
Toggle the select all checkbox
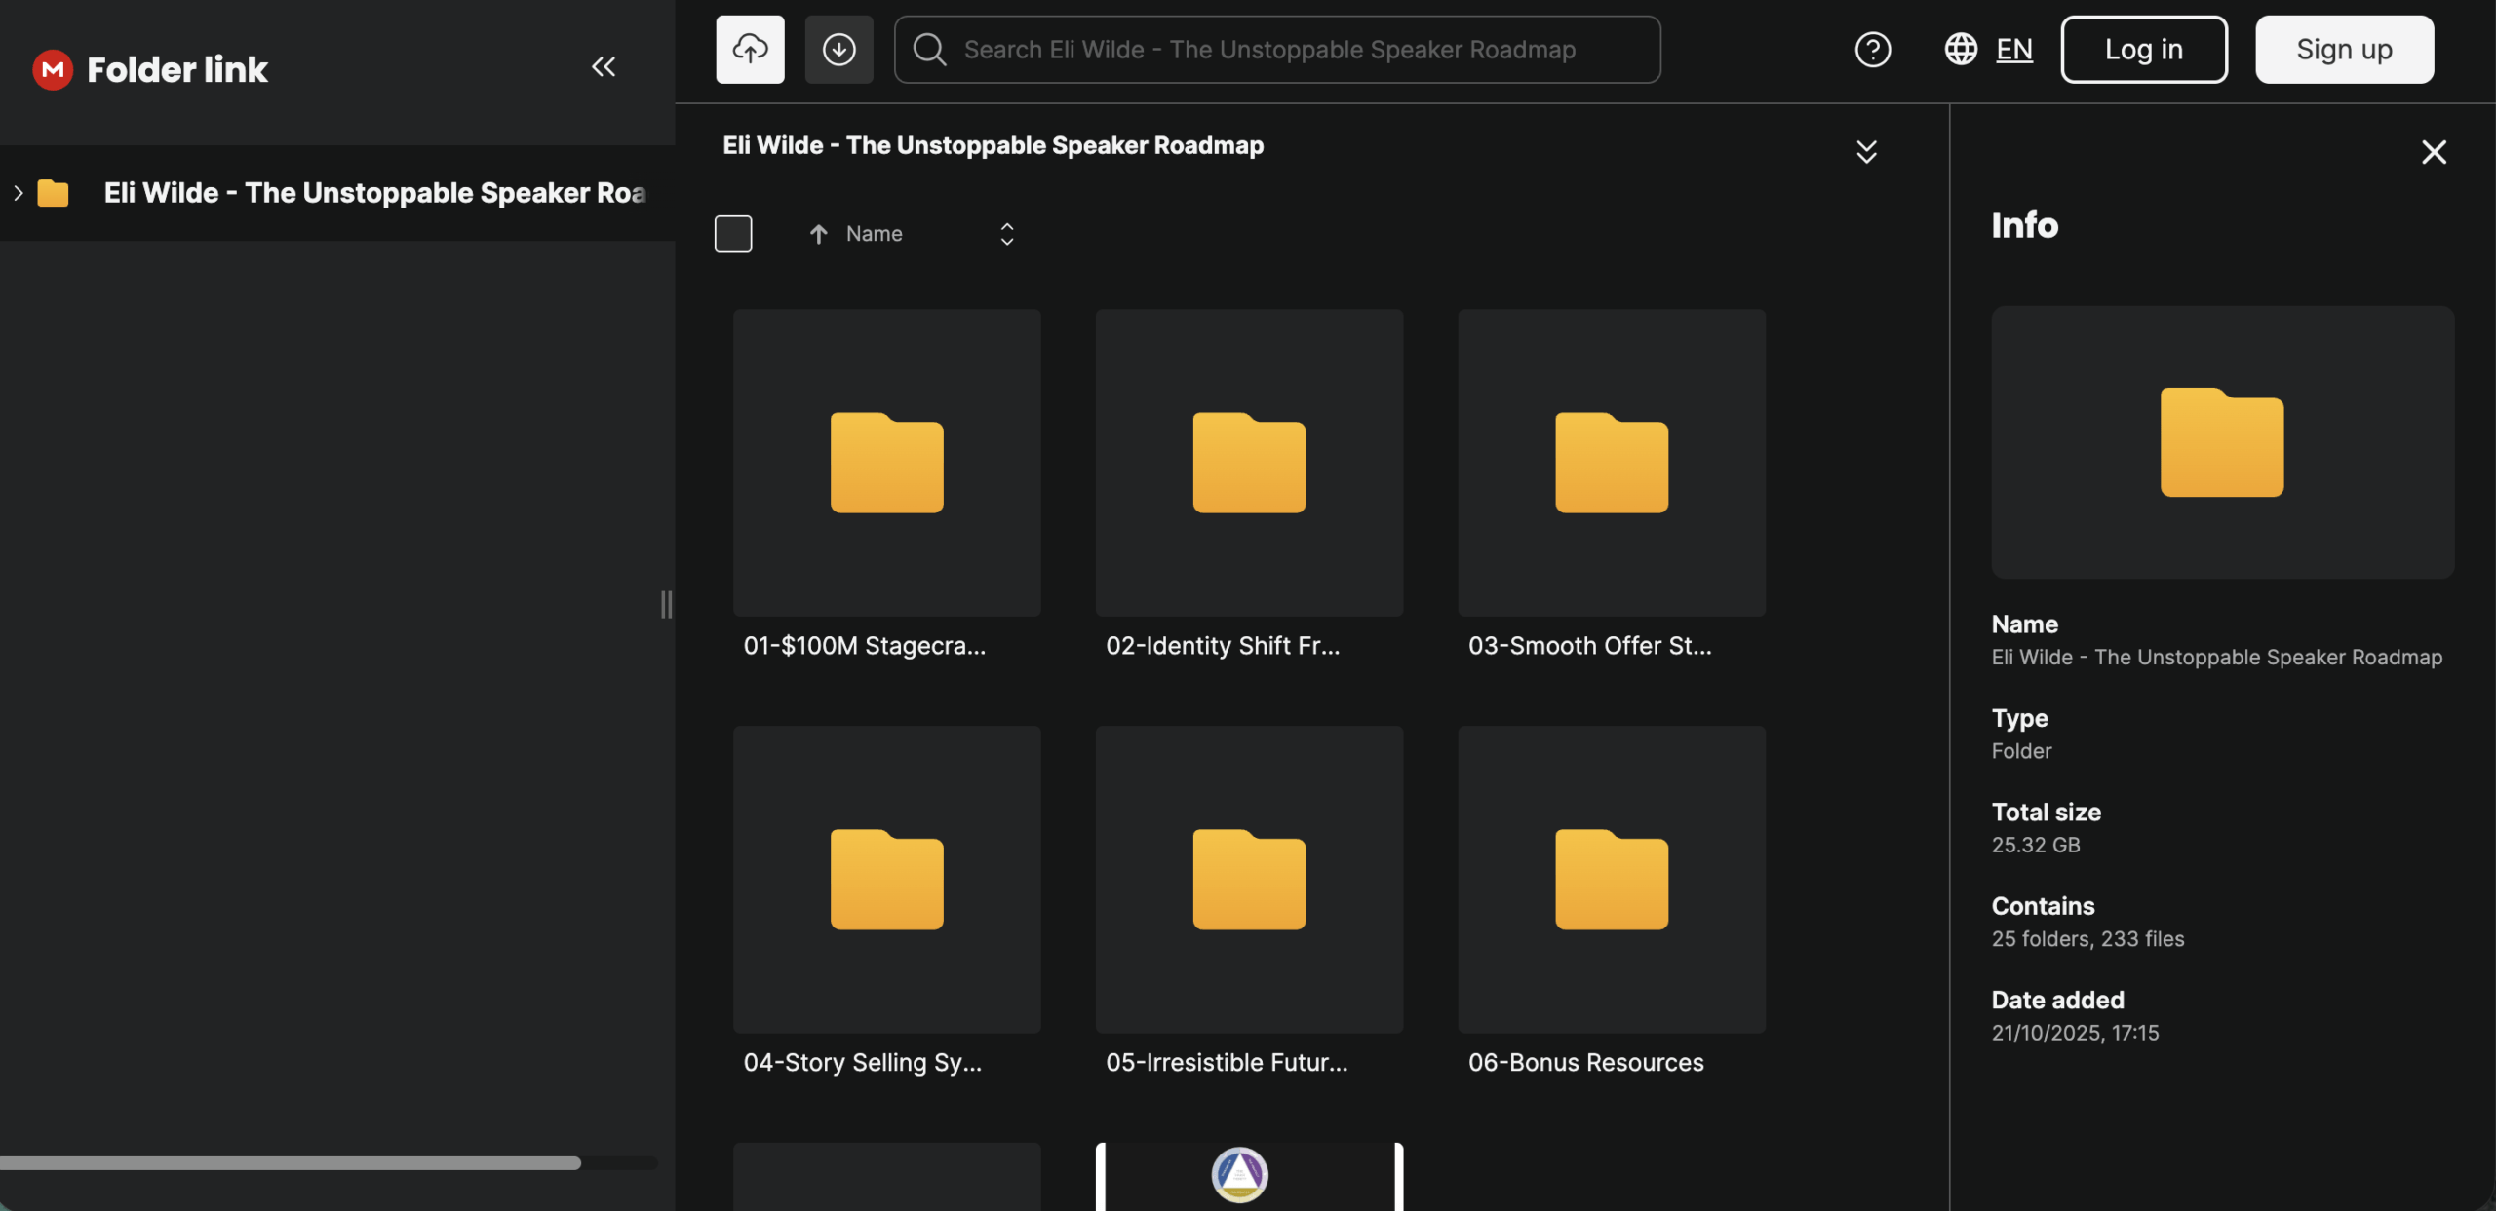733,234
